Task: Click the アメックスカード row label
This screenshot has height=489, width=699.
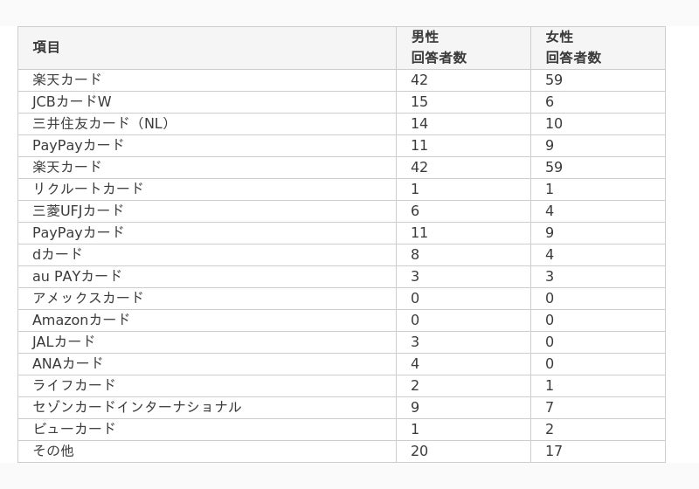Action: click(88, 298)
